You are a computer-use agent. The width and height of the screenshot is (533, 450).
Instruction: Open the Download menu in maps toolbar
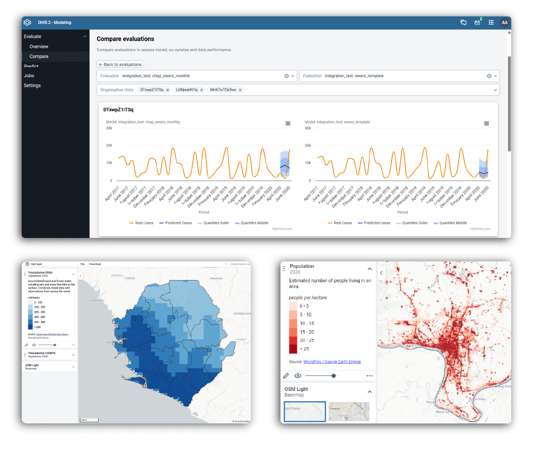tap(94, 264)
